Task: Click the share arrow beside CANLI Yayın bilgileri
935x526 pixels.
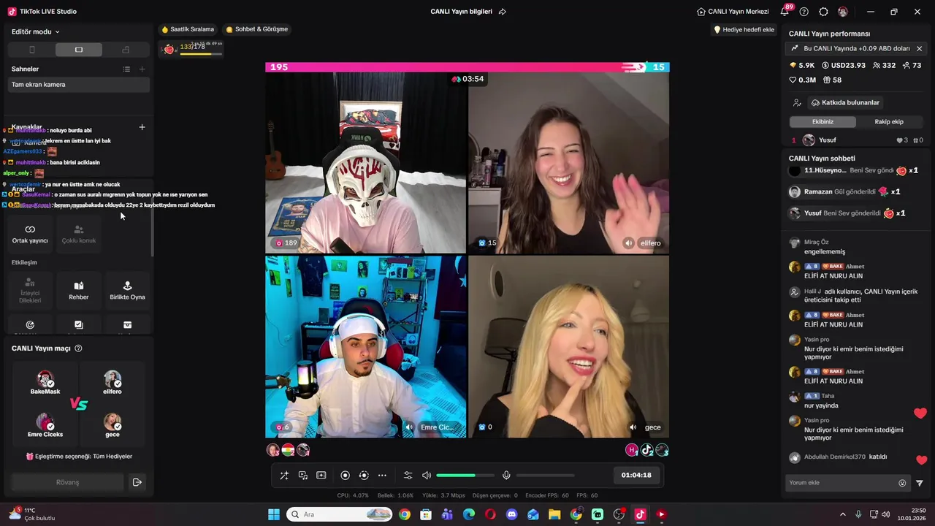Action: [x=502, y=12]
